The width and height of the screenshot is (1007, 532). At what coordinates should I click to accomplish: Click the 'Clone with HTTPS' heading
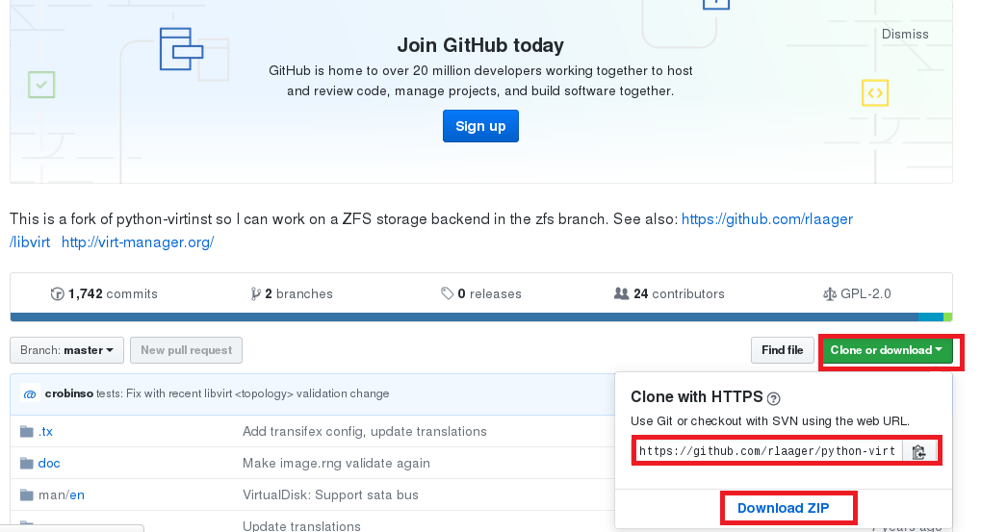click(696, 397)
